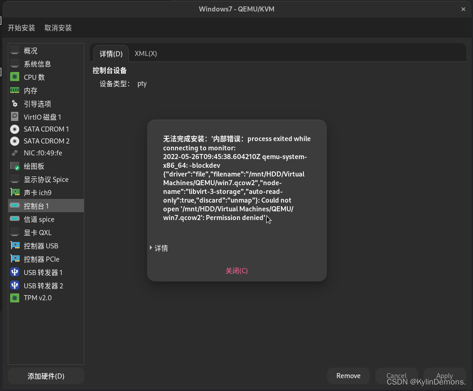Click the NIC :f0:49:fe network icon
Screen dimensions: 473x391
(15, 153)
